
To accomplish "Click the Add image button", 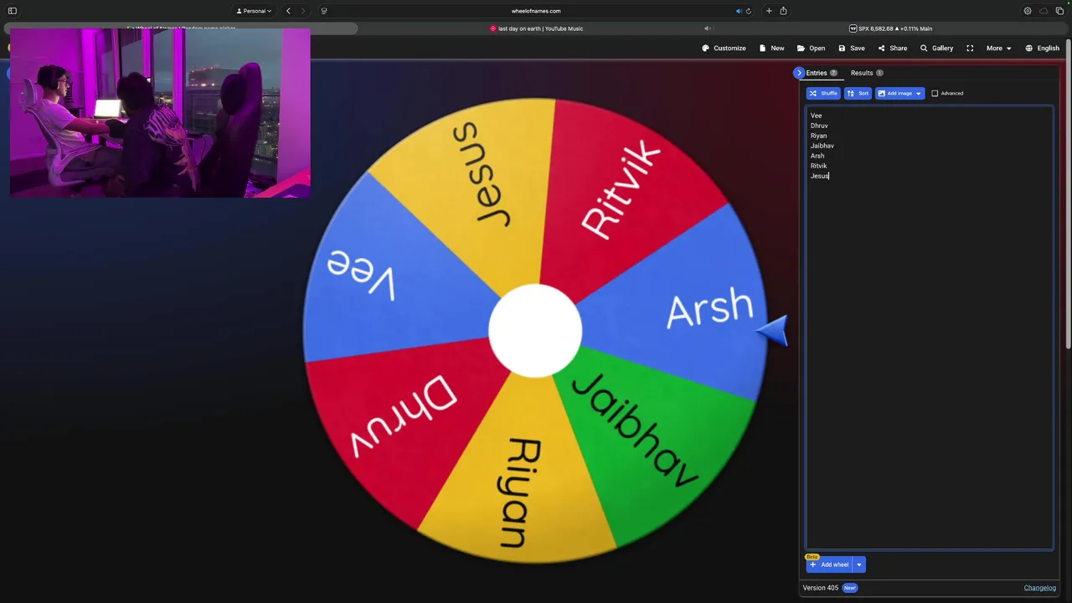I will [894, 93].
